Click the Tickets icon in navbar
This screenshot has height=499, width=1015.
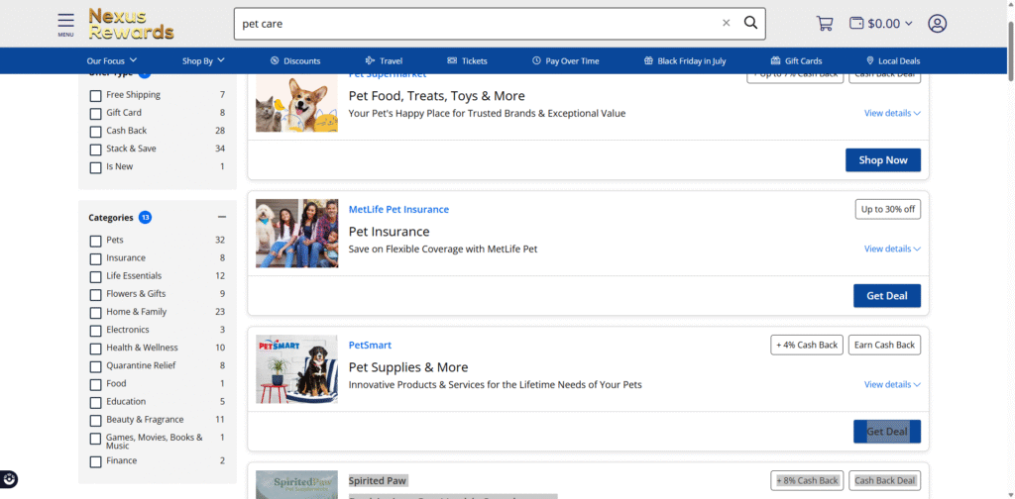click(x=452, y=60)
